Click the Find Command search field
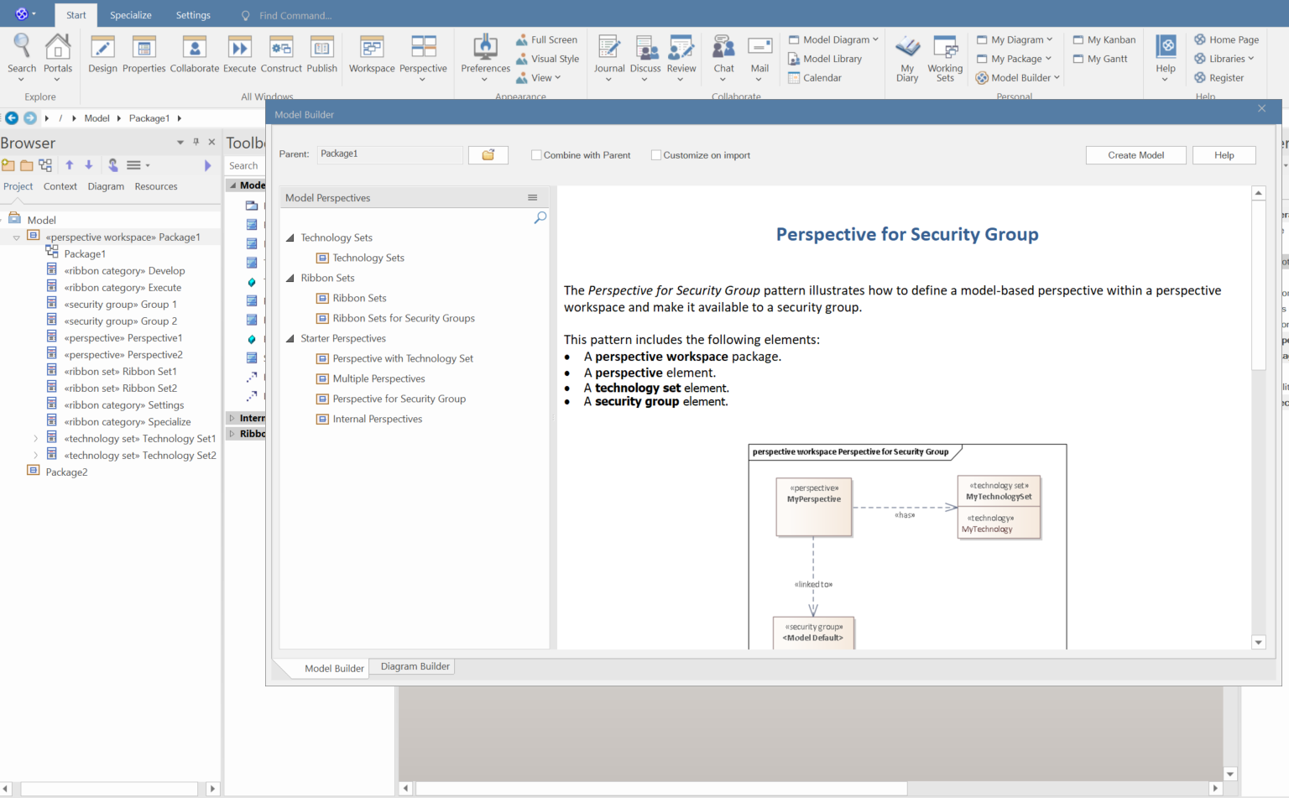 pos(295,15)
